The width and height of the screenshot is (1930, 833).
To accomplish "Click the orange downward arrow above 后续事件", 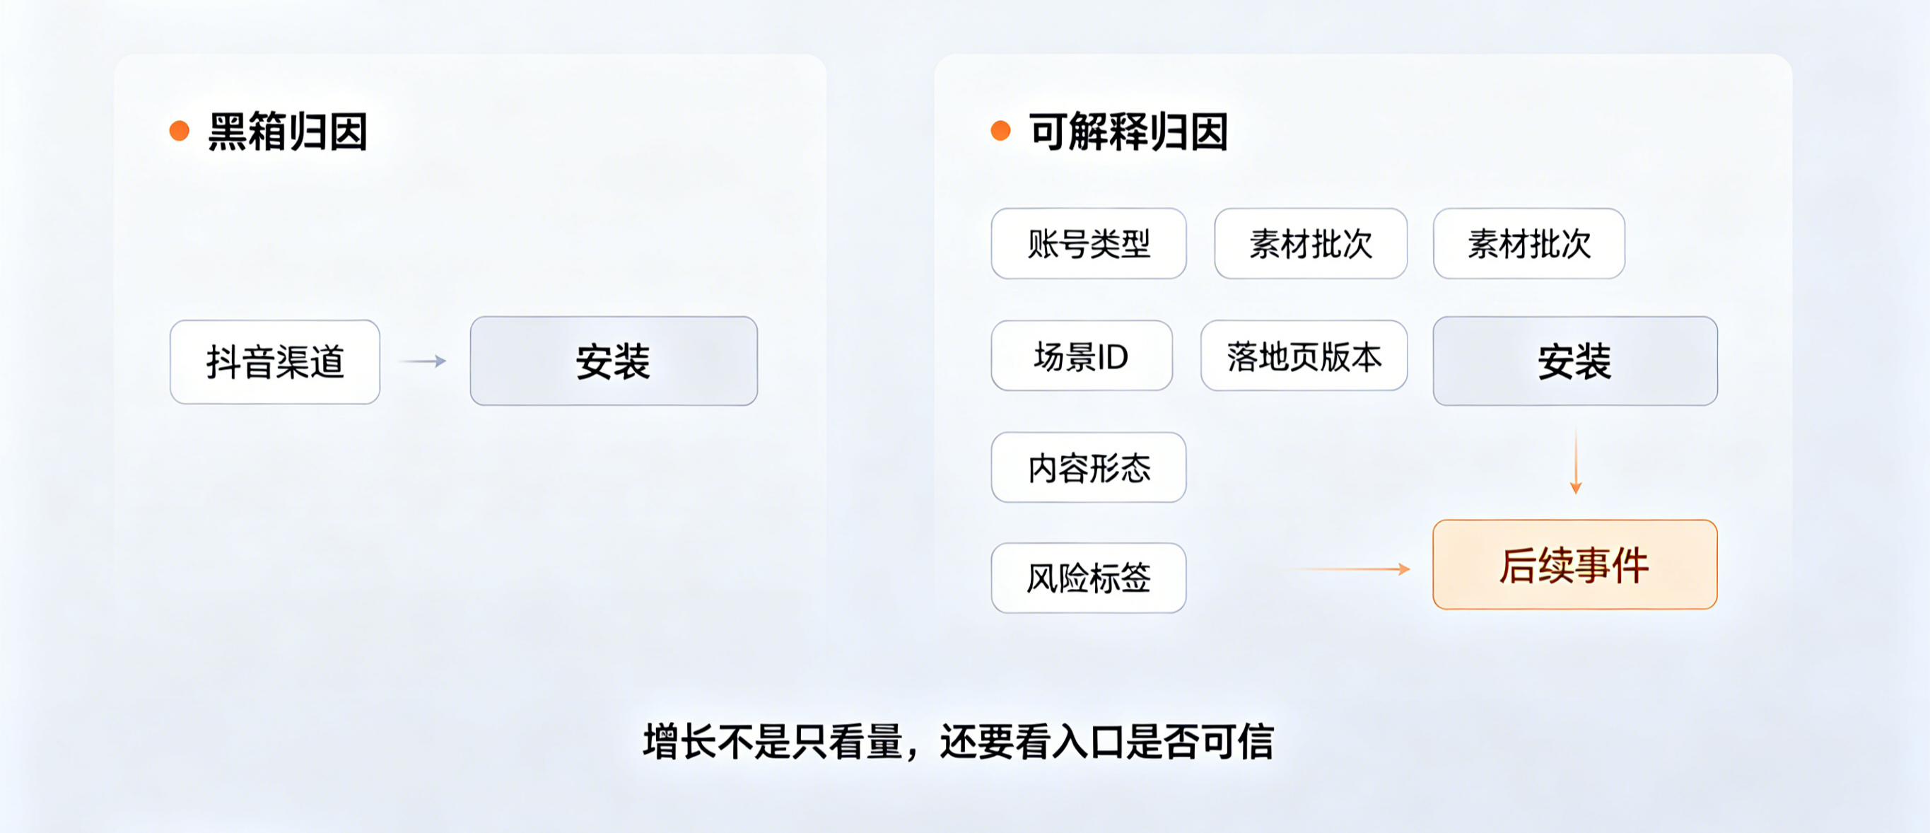I will click(1575, 462).
